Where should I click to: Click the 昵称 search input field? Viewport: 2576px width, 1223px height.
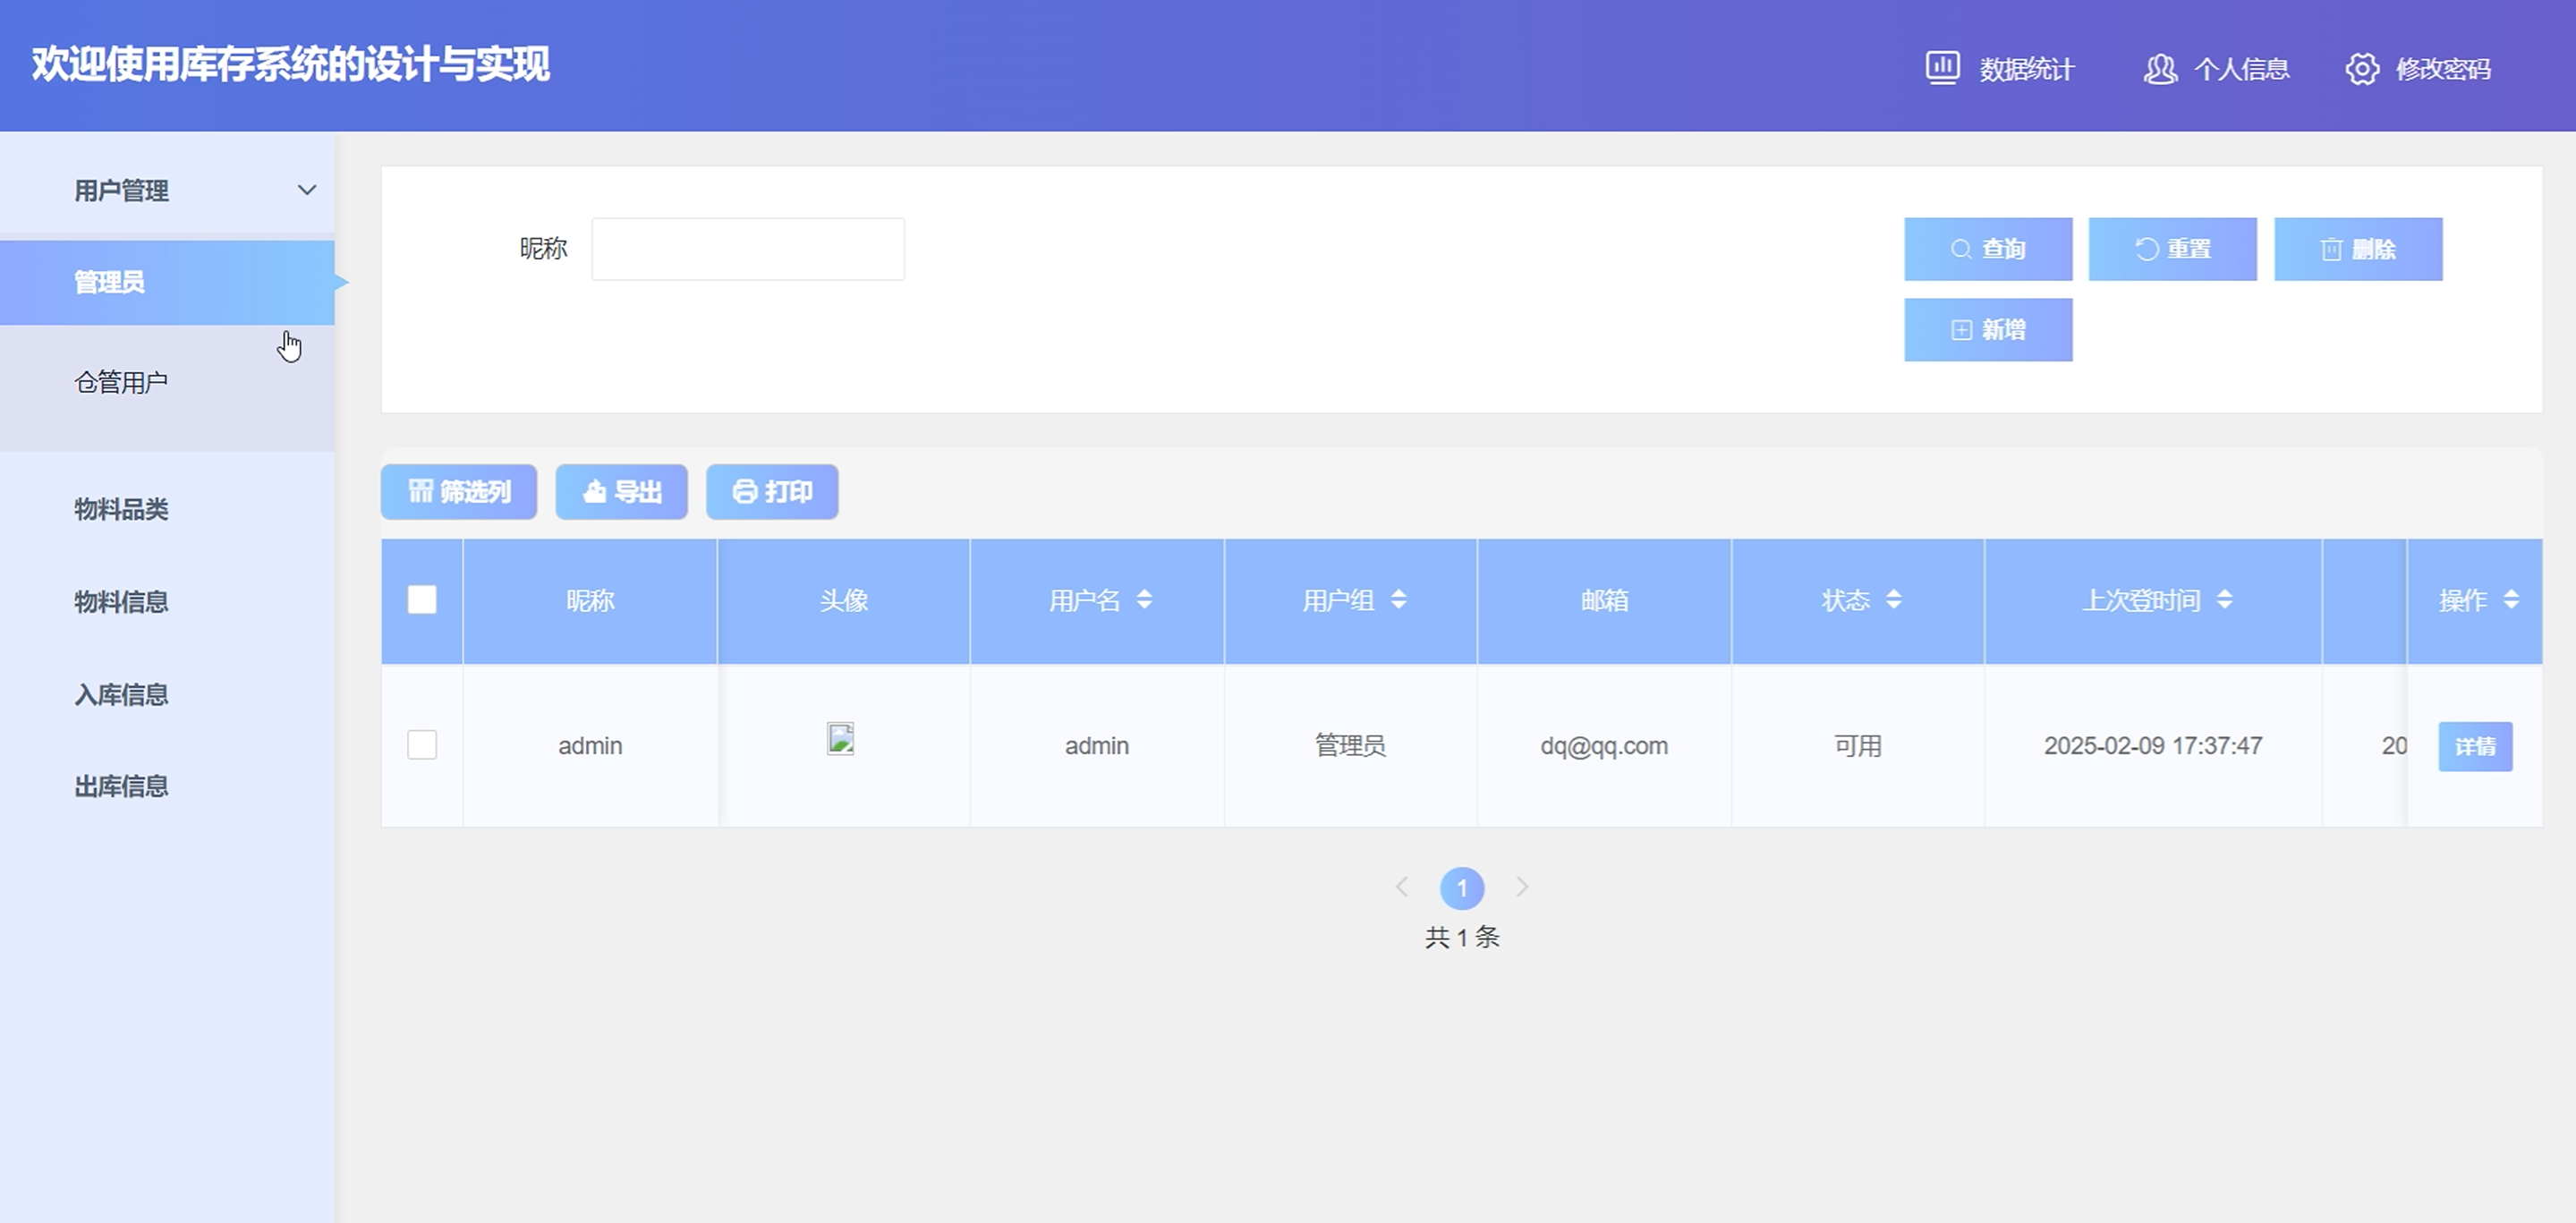747,249
